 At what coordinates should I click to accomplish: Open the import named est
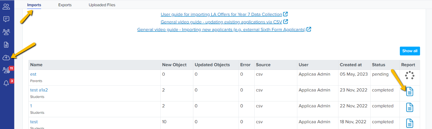pos(33,74)
